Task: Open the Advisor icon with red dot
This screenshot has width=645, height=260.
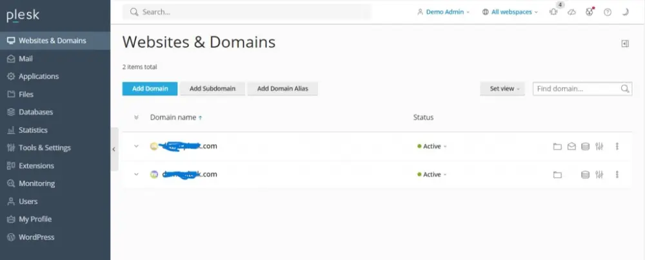Action: 590,12
